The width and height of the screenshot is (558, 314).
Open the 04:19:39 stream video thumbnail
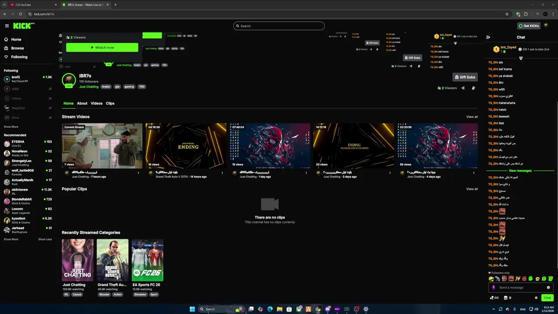tap(186, 146)
